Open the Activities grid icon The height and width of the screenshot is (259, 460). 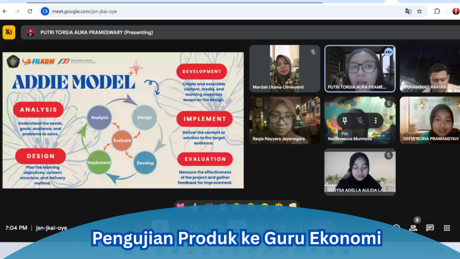[x=447, y=228]
